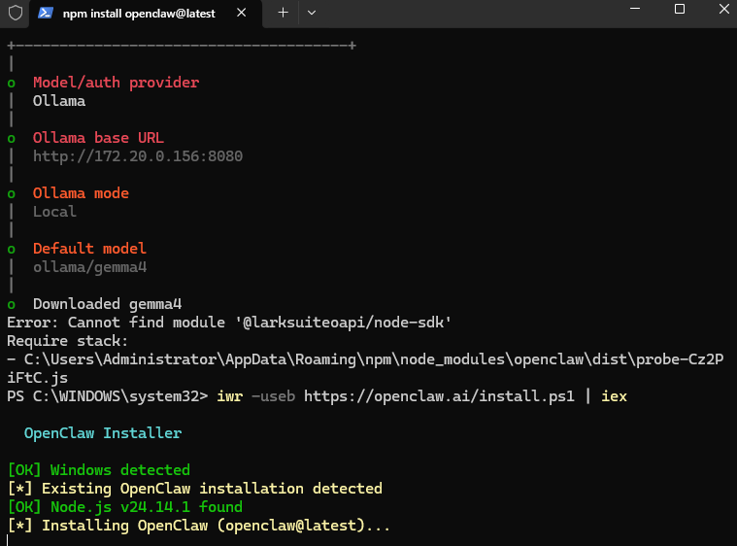The width and height of the screenshot is (737, 546).
Task: Close the npm install openclaw@latest tab
Action: (241, 13)
